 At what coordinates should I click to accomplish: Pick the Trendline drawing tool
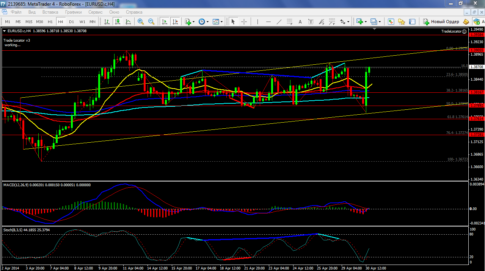pyautogui.click(x=279, y=22)
